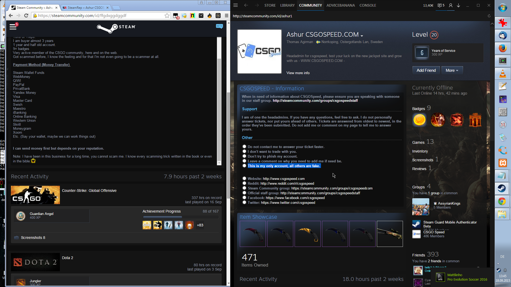Click the Achievement Progress bar for CS:GO
The width and height of the screenshot is (511, 287).
click(181, 217)
